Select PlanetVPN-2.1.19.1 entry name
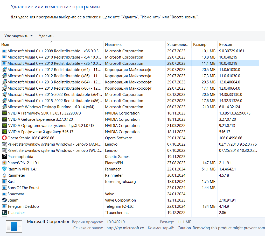Viewport: 265px width, 236px height. pyautogui.click(x=24, y=163)
